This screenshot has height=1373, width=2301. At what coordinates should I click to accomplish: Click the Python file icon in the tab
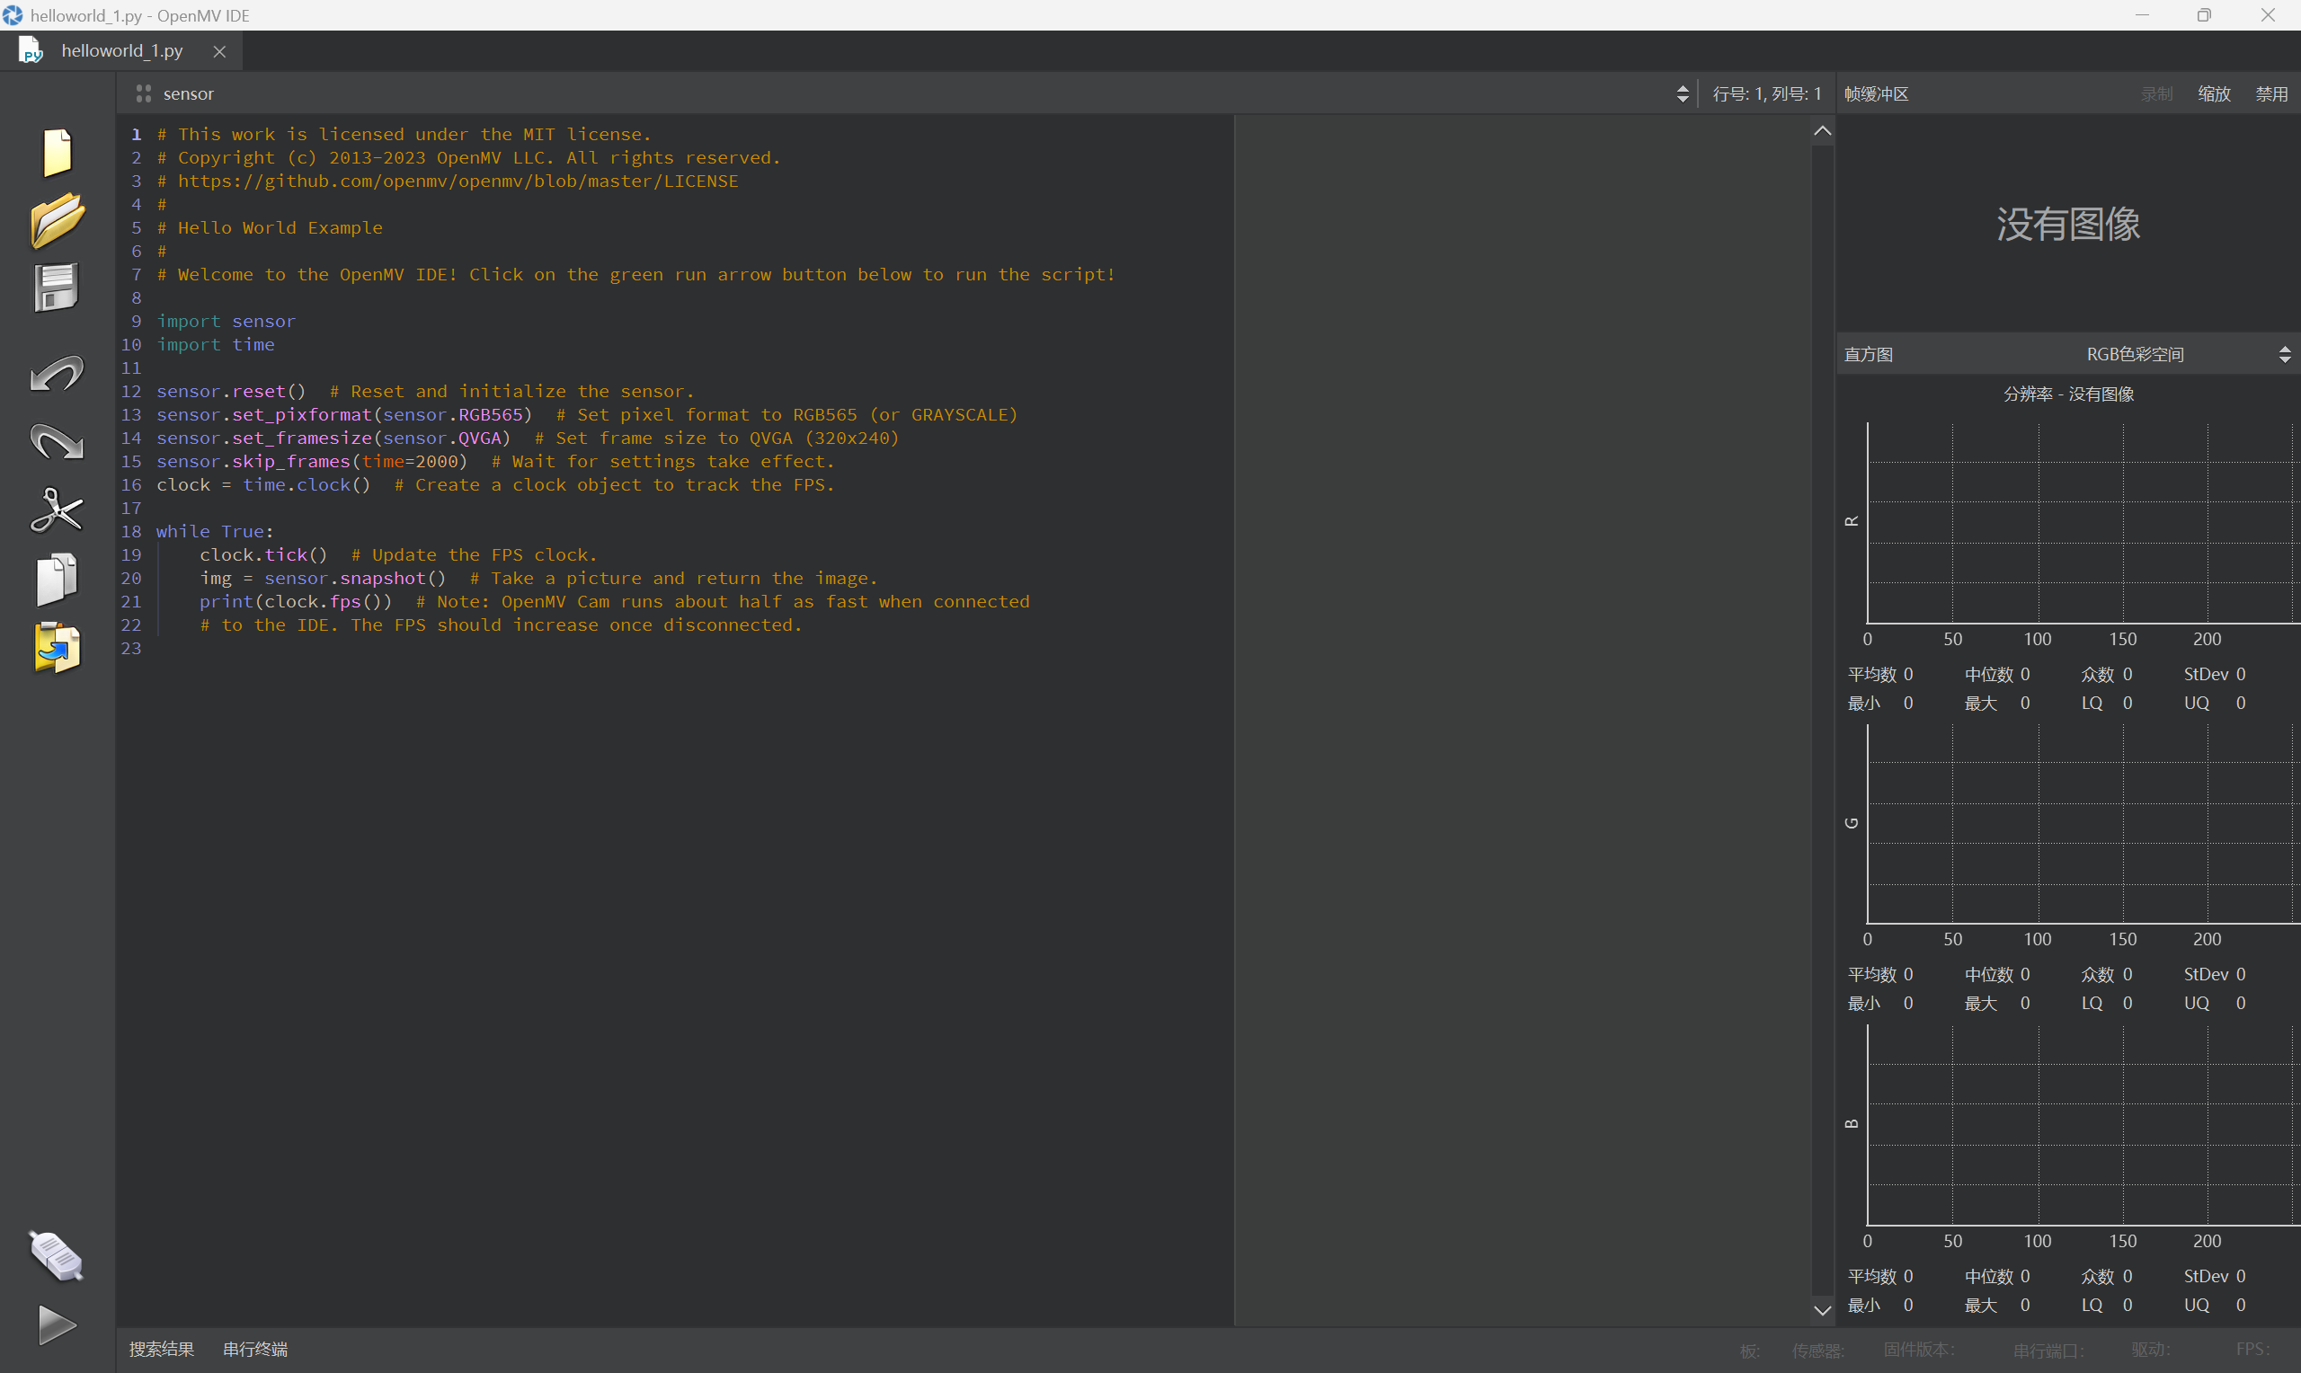pos(31,50)
